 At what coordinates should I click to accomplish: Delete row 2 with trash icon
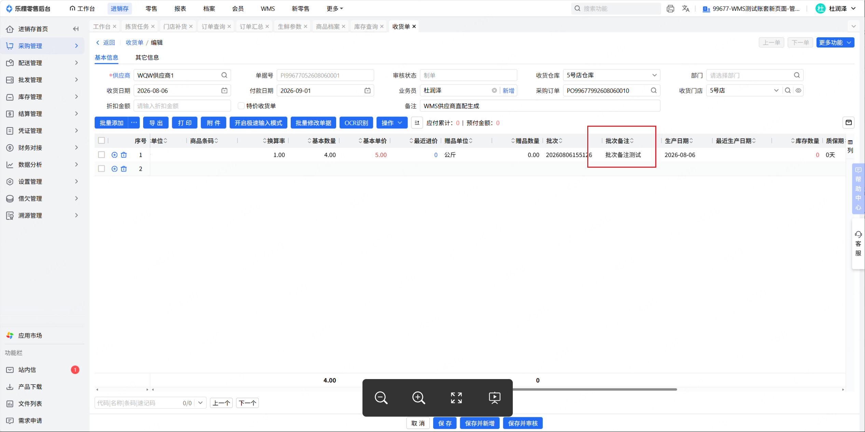point(124,169)
